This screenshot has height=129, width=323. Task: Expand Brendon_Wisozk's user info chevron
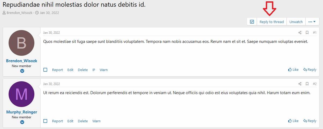coord(22,71)
